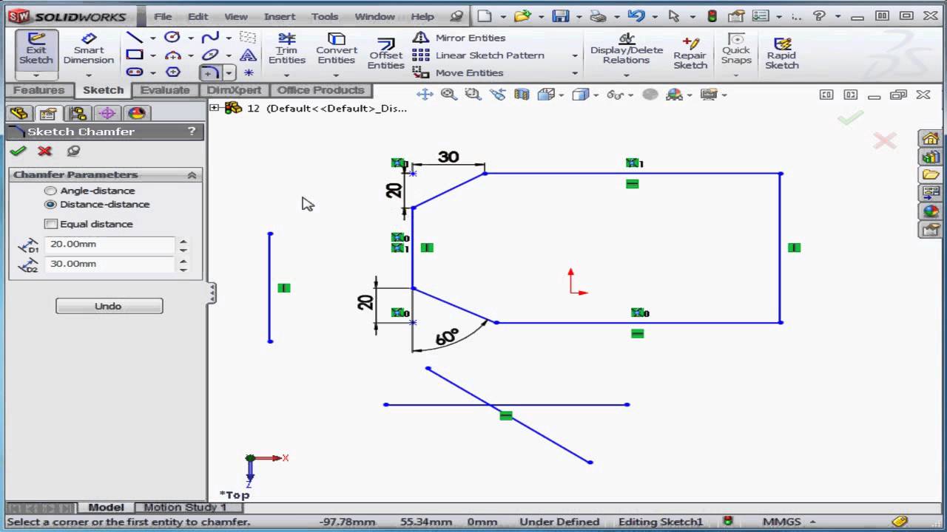The height and width of the screenshot is (532, 947).
Task: Click the 60° angle dimension in sketch
Action: (x=448, y=338)
